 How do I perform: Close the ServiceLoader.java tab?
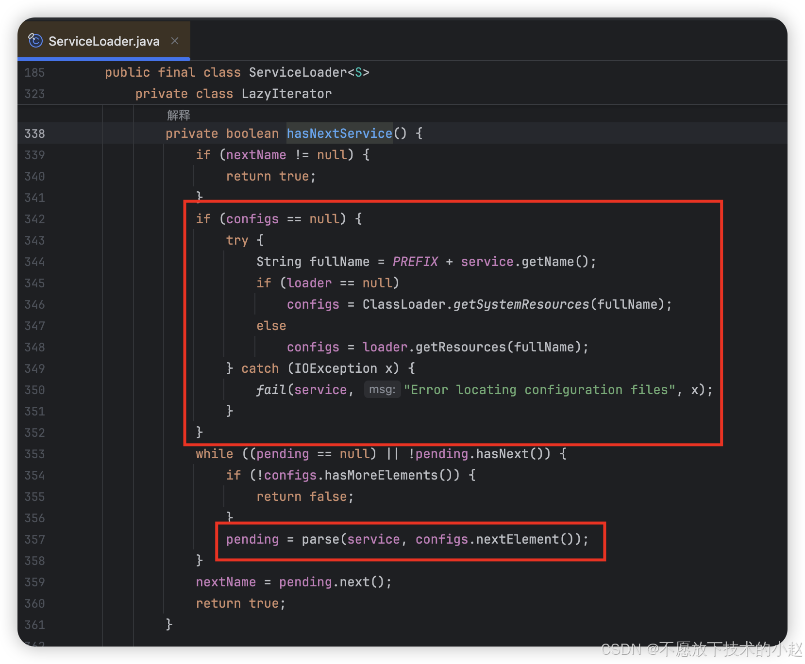(175, 41)
